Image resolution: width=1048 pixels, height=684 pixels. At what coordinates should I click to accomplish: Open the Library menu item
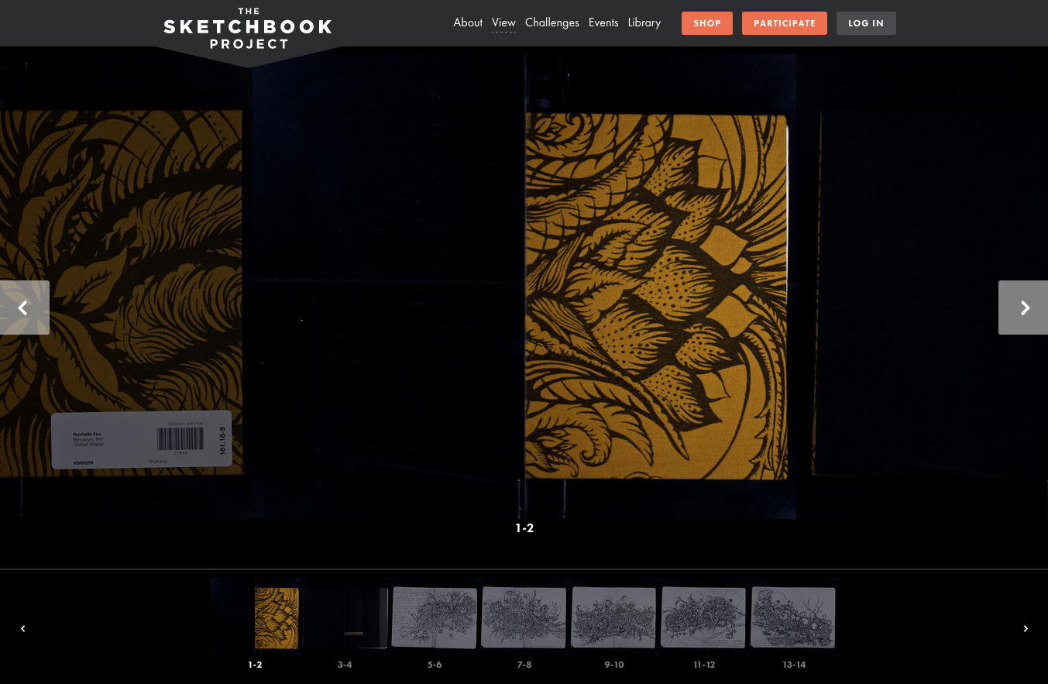click(644, 22)
